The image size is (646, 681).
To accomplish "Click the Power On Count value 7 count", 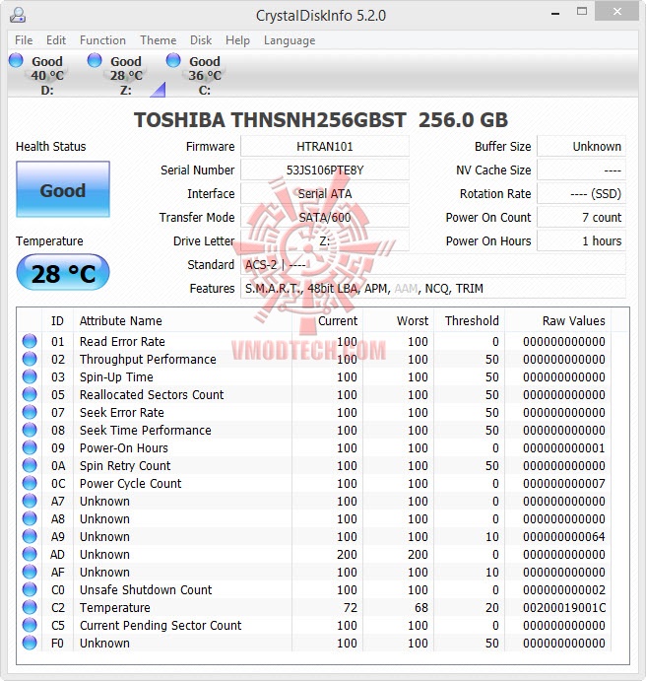I will click(x=581, y=217).
